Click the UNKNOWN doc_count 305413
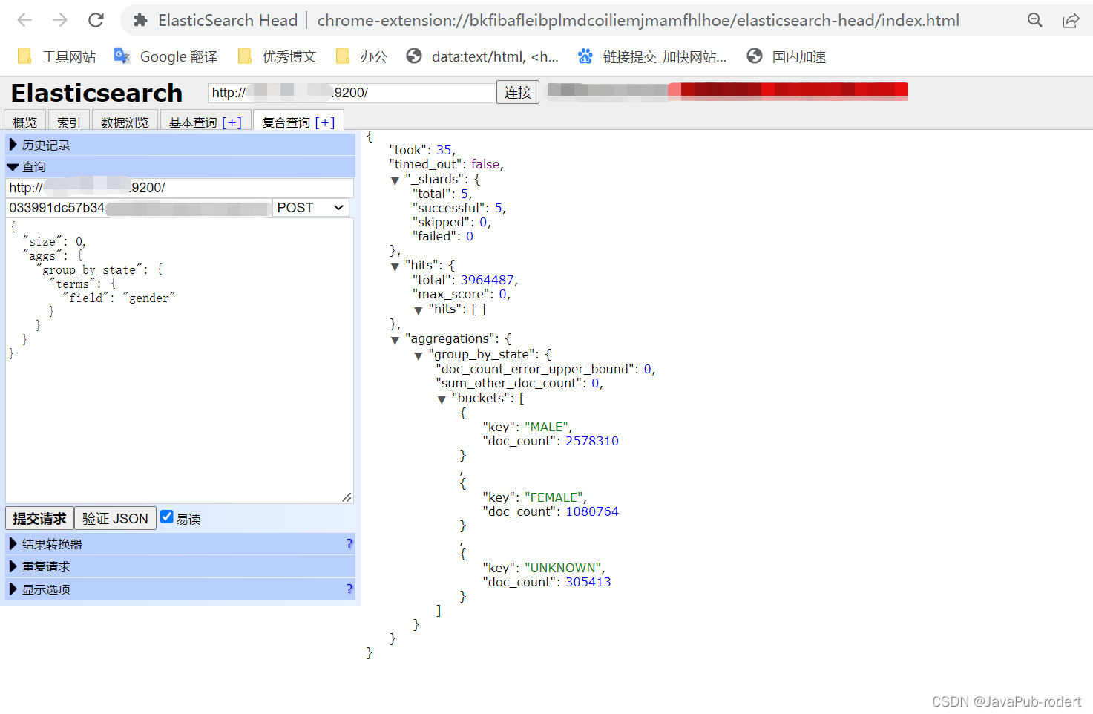The width and height of the screenshot is (1093, 714). pos(588,582)
